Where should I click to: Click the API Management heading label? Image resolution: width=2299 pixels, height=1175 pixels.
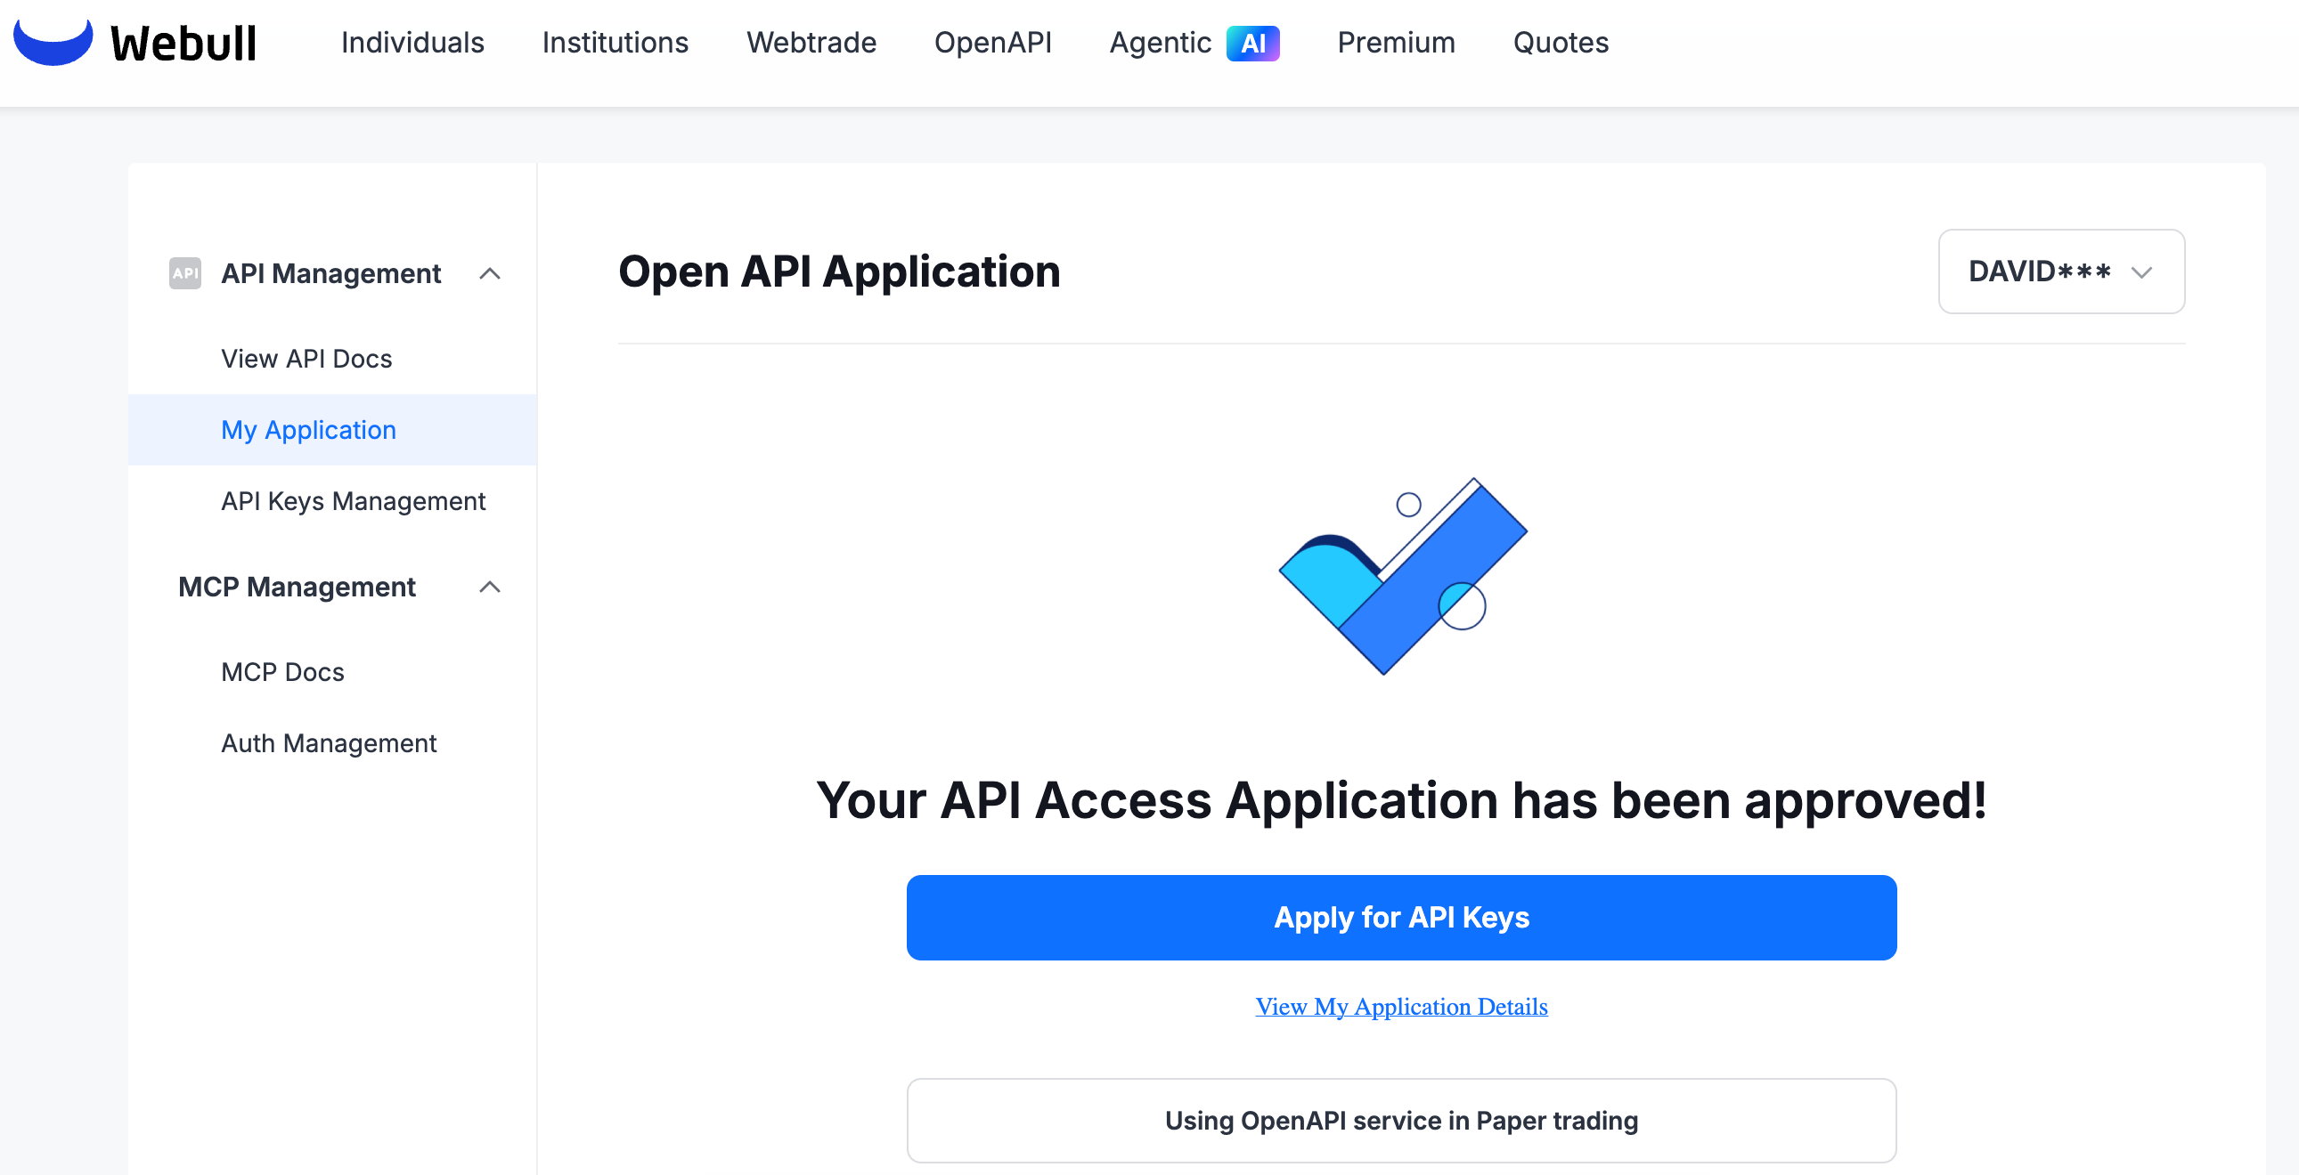[x=331, y=273]
